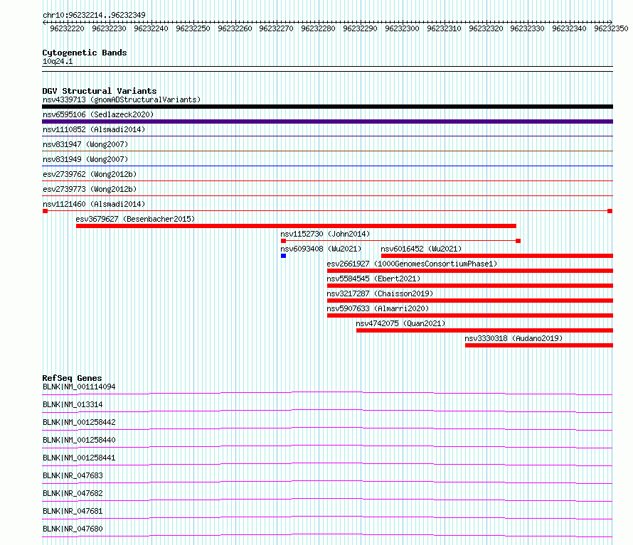The image size is (633, 545).
Task: Select the purple nsv6595106 variant bar
Action: [327, 122]
